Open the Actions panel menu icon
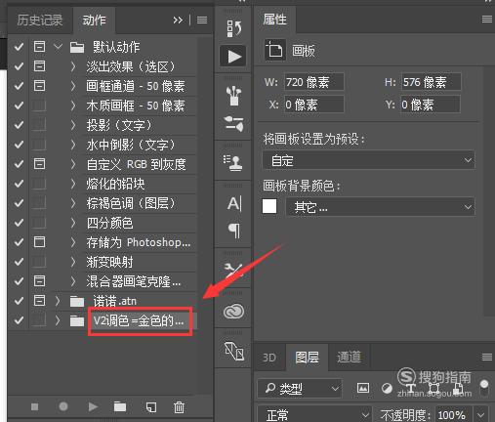This screenshot has width=495, height=422. (202, 21)
